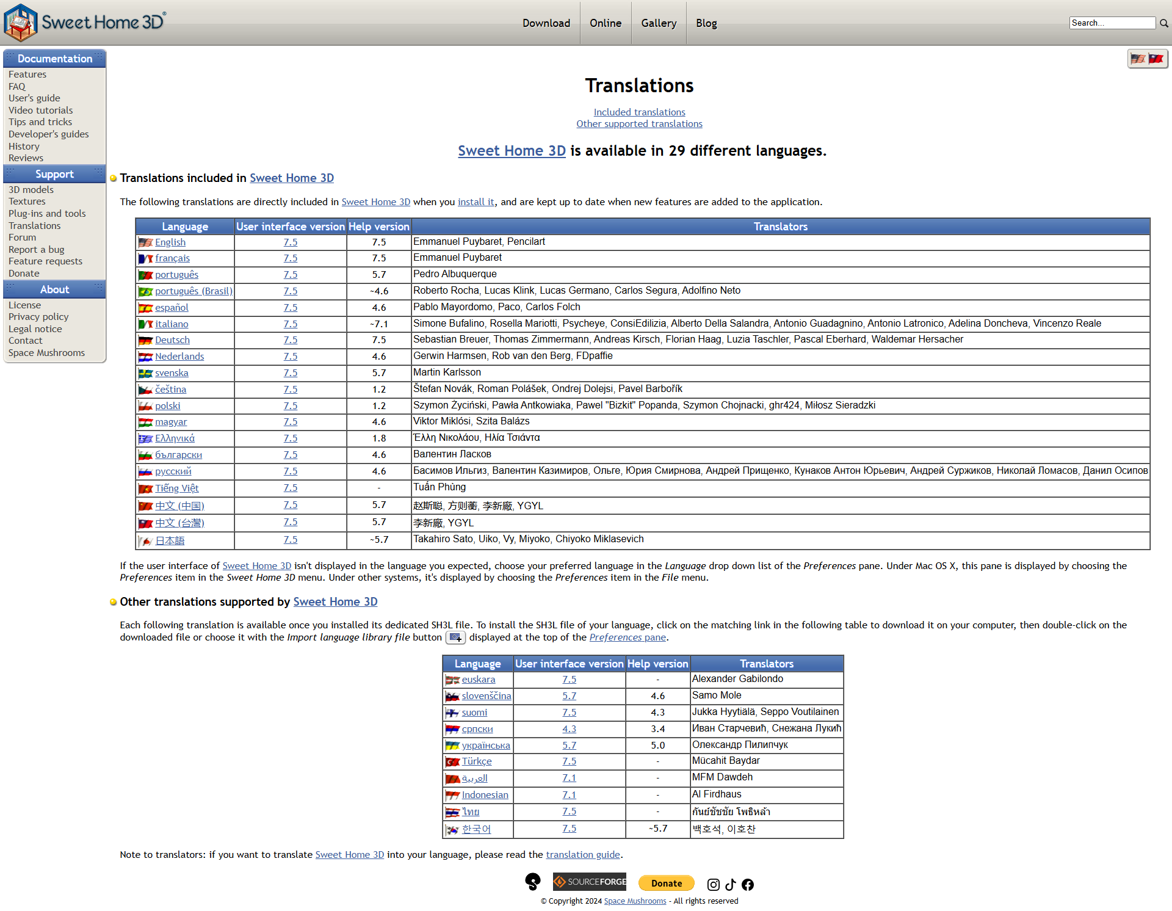Jump to Other supported translations anchor link
The image size is (1172, 911).
pyautogui.click(x=639, y=124)
